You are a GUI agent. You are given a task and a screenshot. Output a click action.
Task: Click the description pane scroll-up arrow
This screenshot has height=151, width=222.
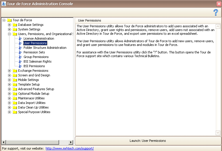click(x=218, y=26)
